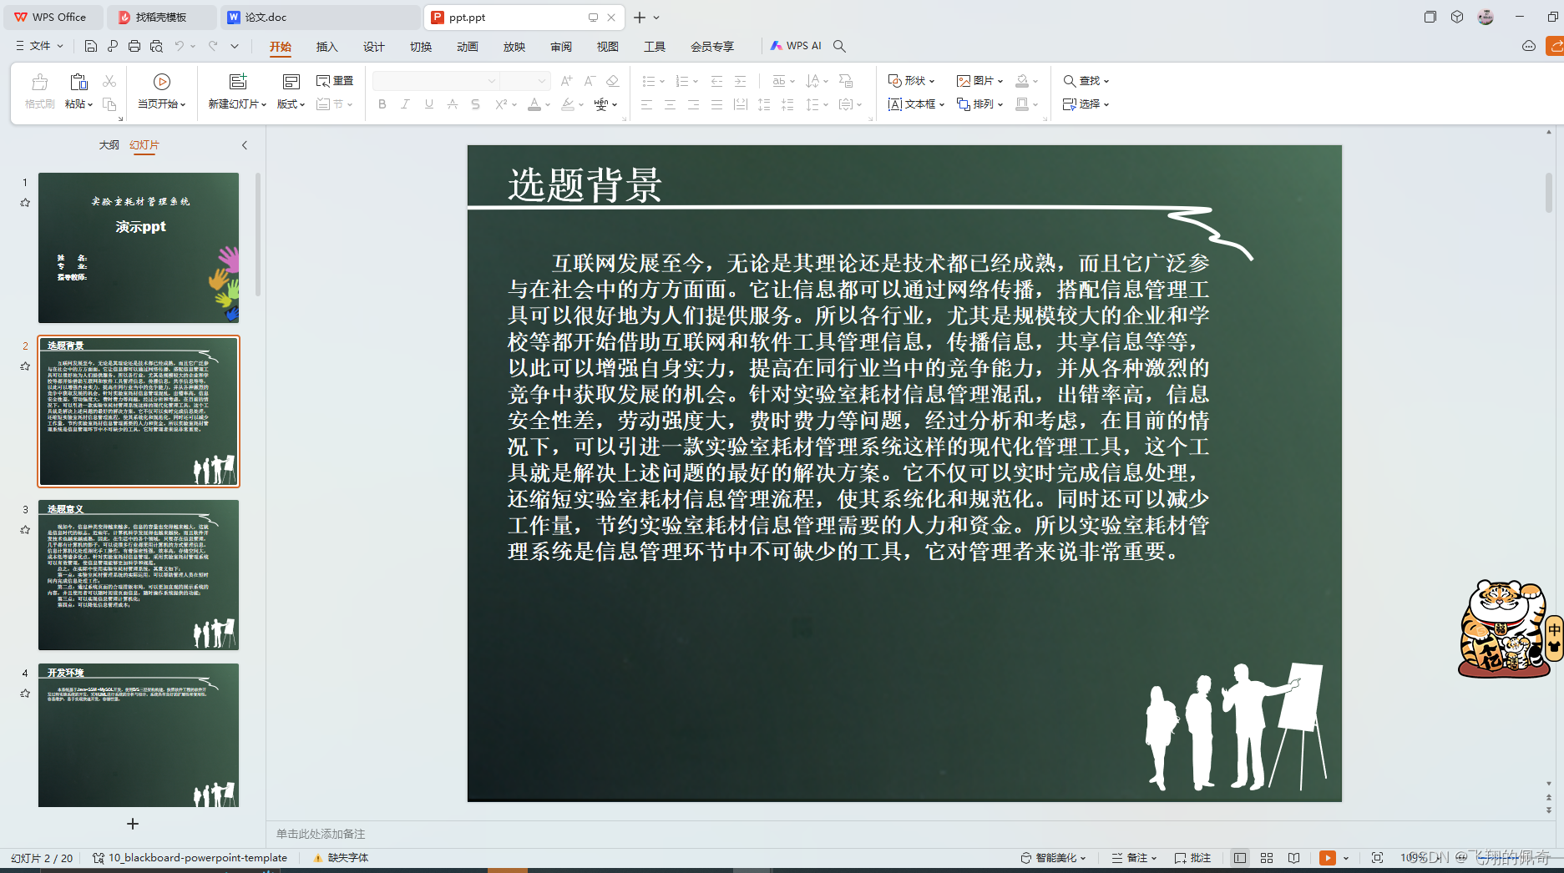The width and height of the screenshot is (1564, 873).
Task: Click the 批注 (Comments) button
Action: click(1192, 858)
